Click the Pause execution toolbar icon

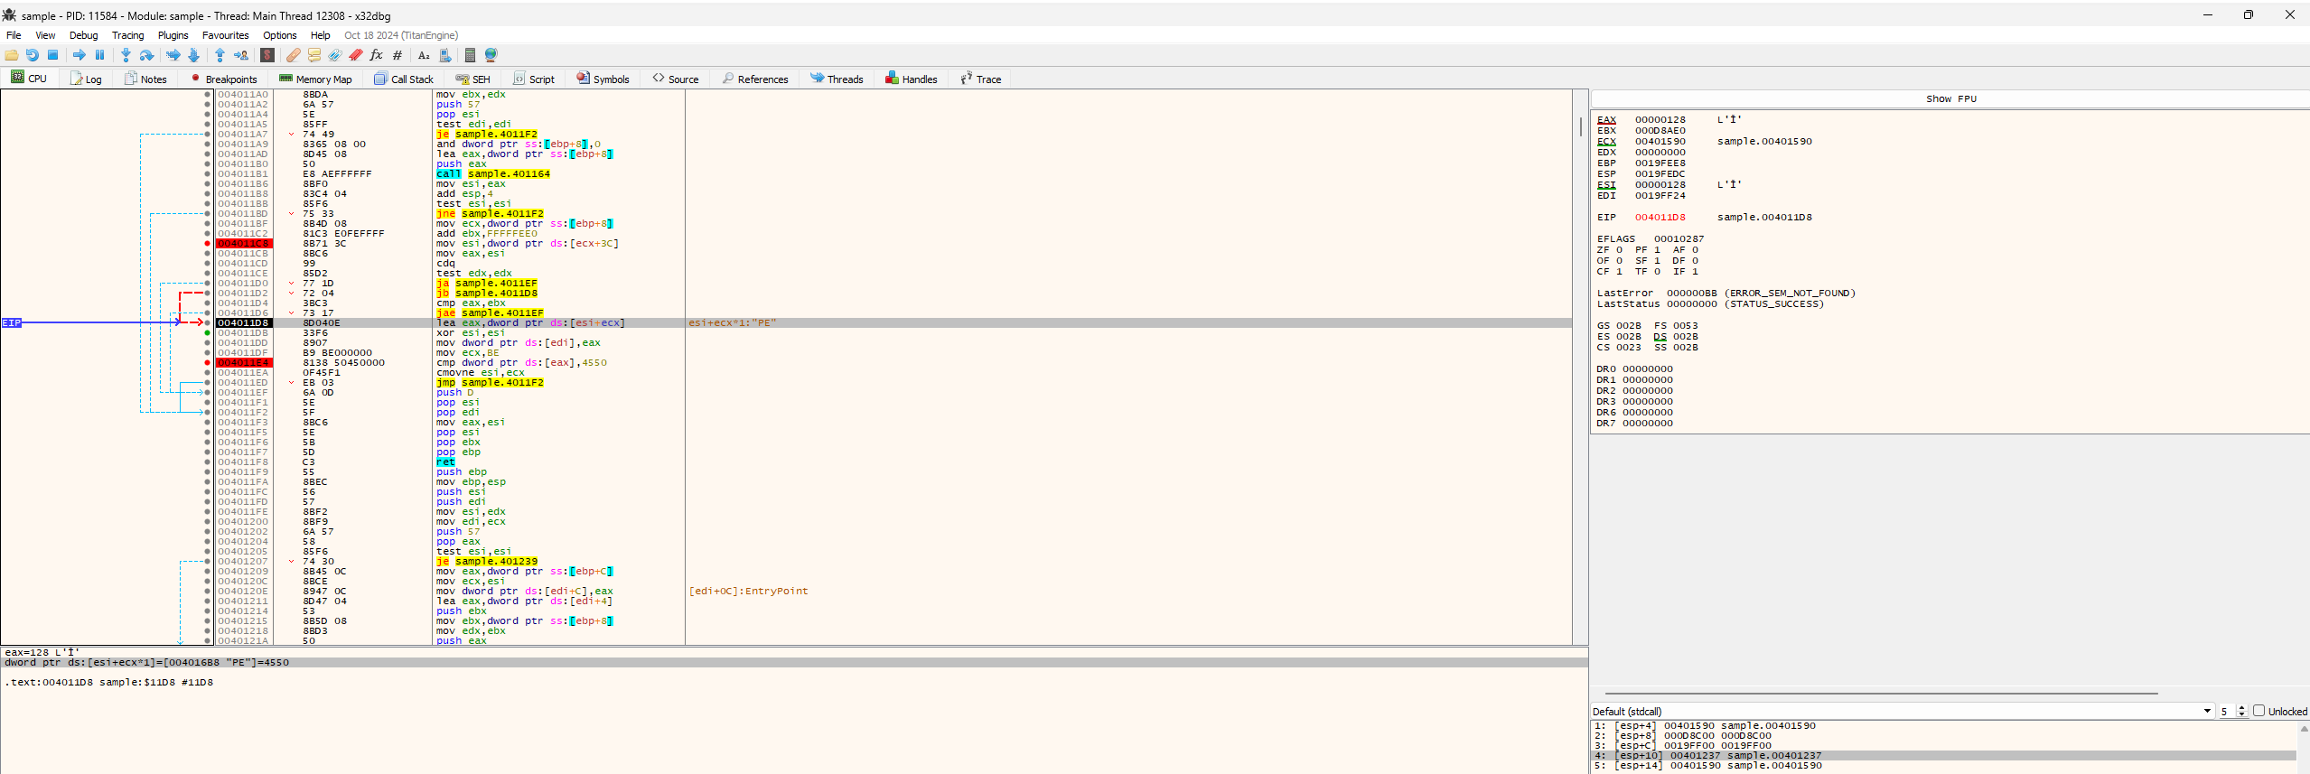(99, 55)
